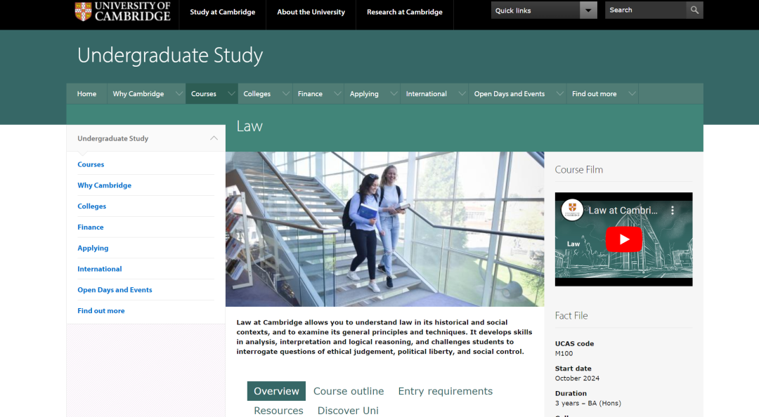Click the UCAS code value M100

(x=564, y=354)
